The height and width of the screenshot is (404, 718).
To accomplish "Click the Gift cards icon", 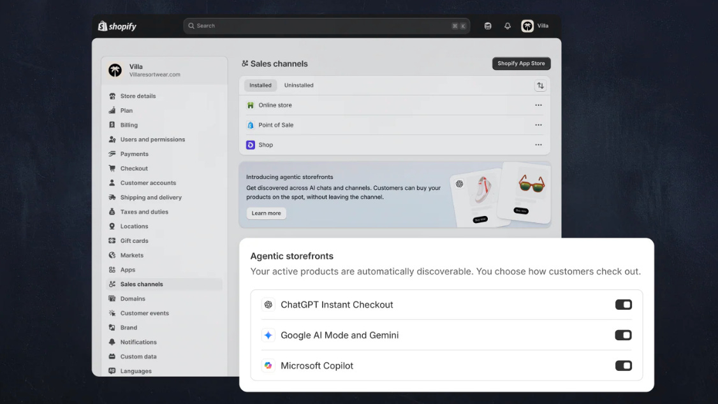I will [112, 241].
